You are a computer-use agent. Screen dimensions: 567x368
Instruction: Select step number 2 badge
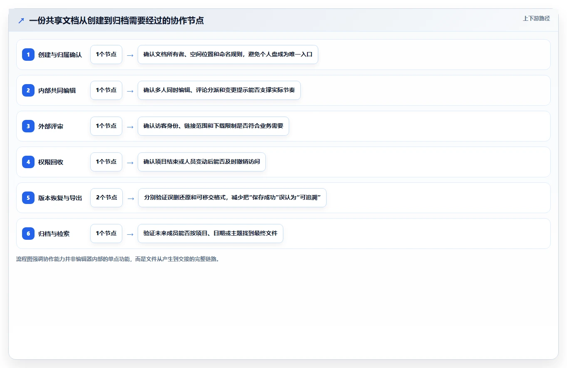(x=28, y=90)
